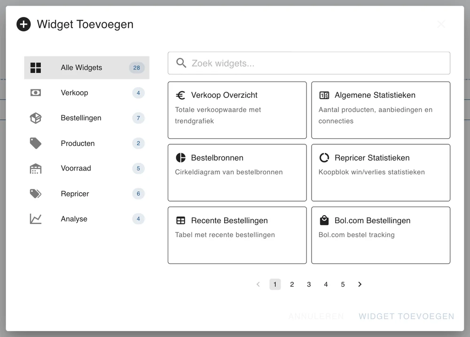Select the Alle Widgets category

tap(86, 68)
